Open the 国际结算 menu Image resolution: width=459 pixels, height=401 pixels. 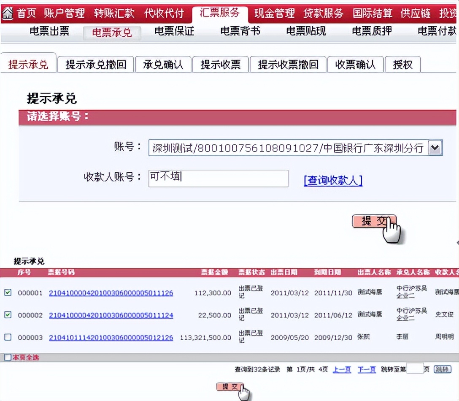point(372,13)
